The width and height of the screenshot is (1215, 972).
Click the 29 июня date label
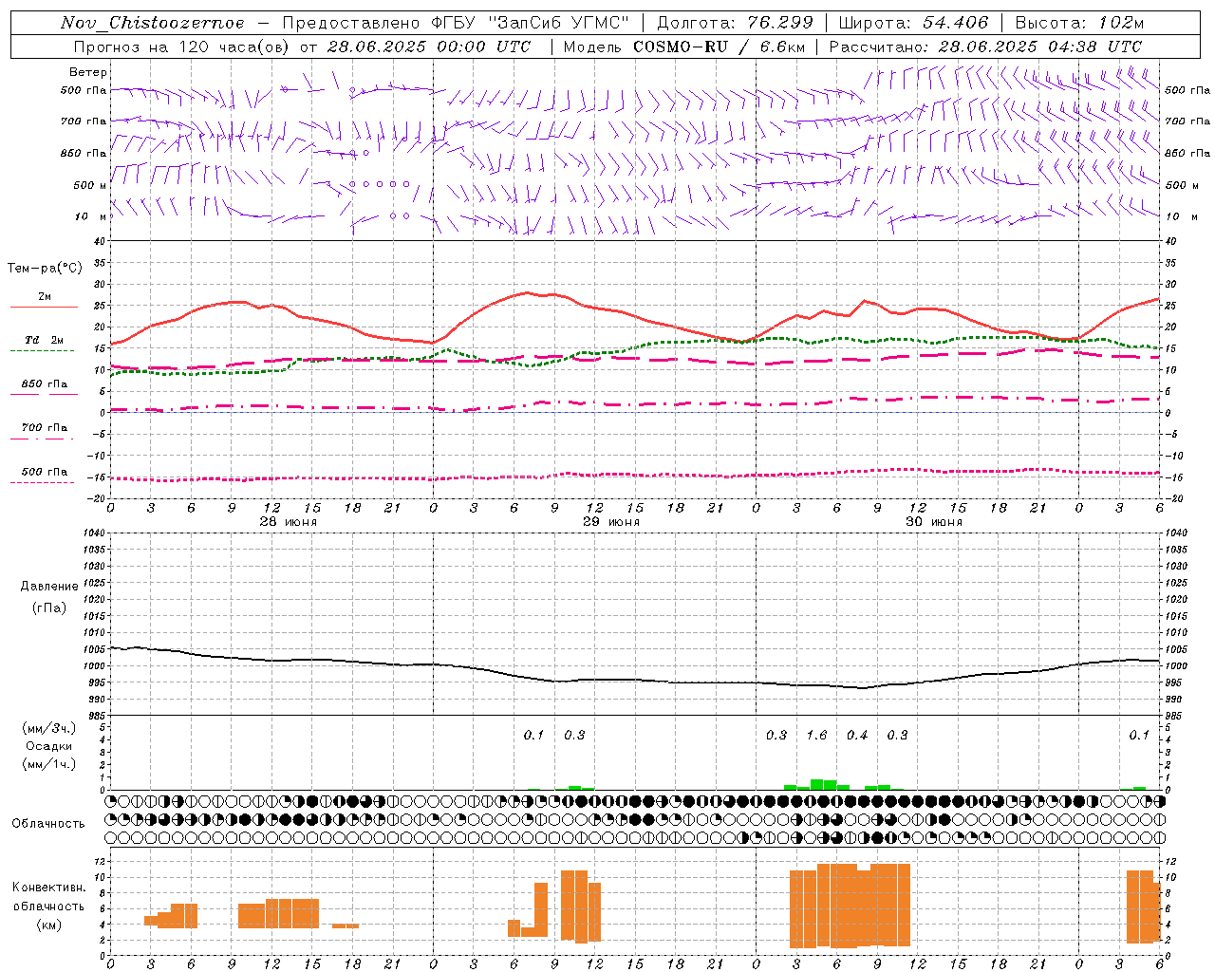click(610, 522)
